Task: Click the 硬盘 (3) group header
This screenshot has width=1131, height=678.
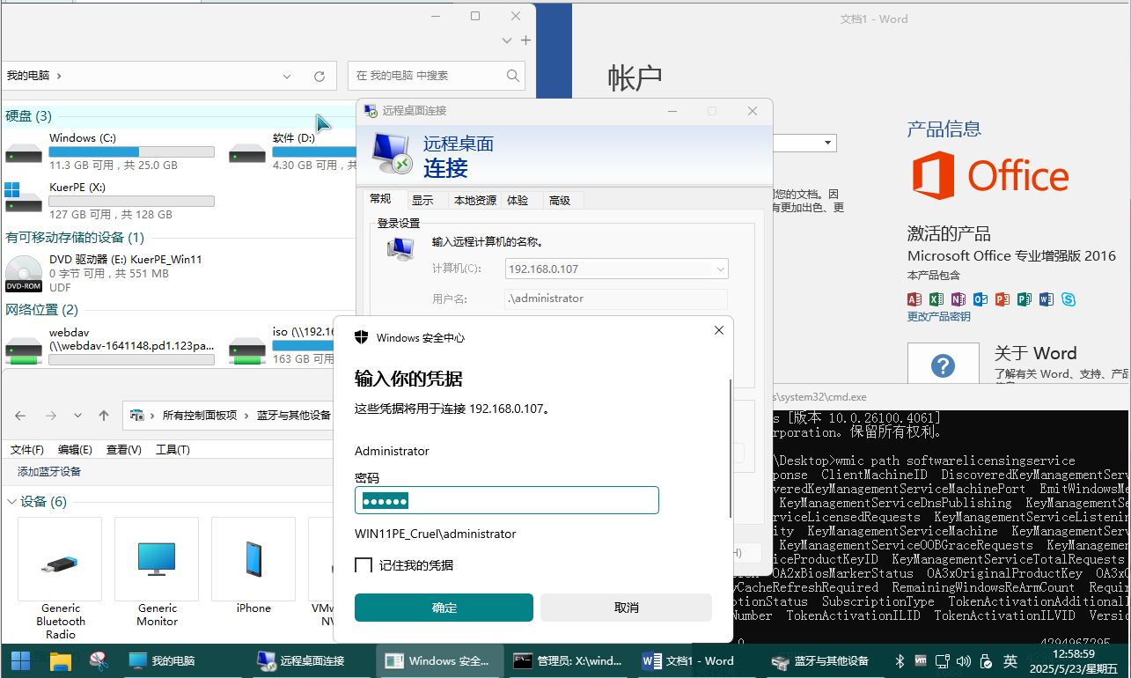Action: pos(28,116)
